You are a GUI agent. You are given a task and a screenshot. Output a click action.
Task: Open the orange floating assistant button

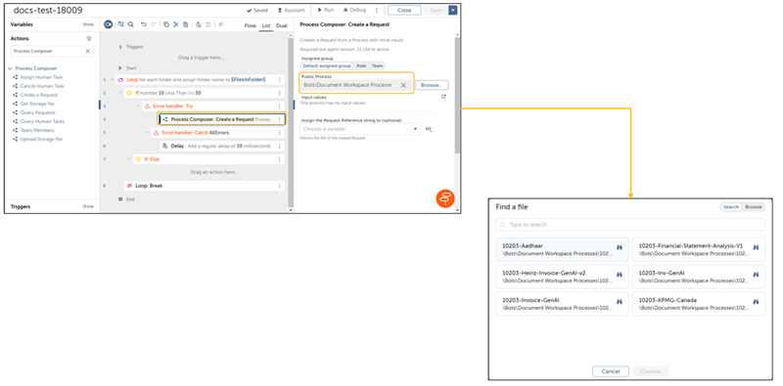pos(445,198)
